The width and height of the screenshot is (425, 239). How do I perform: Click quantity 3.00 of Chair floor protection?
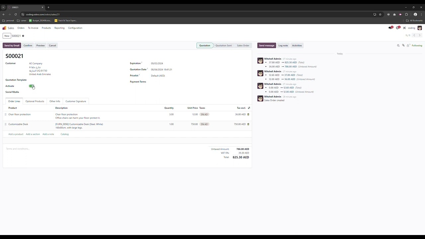[x=171, y=115]
